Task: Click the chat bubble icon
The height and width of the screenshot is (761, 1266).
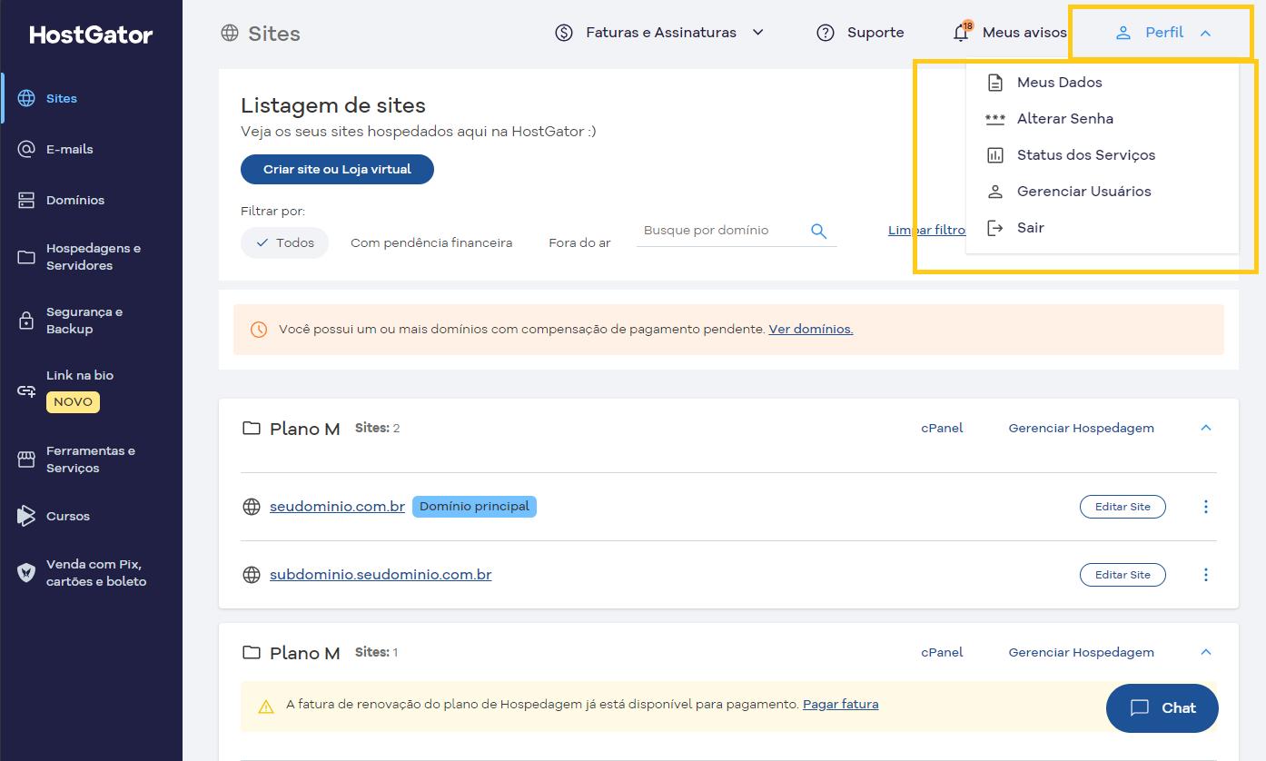Action: pos(1140,708)
